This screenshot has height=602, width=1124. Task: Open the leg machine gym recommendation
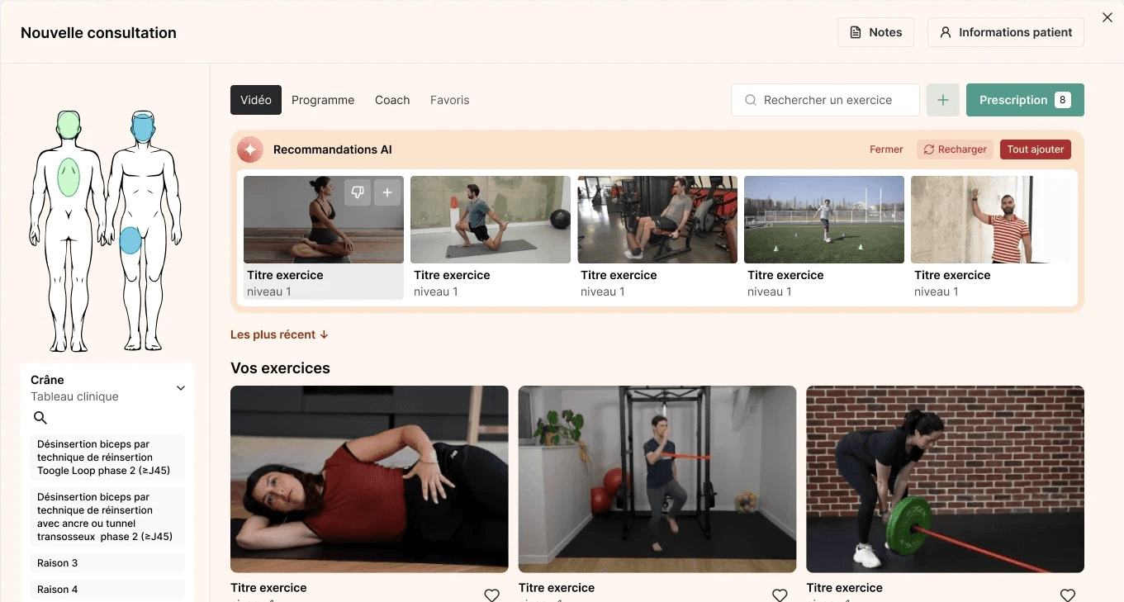[x=657, y=220]
